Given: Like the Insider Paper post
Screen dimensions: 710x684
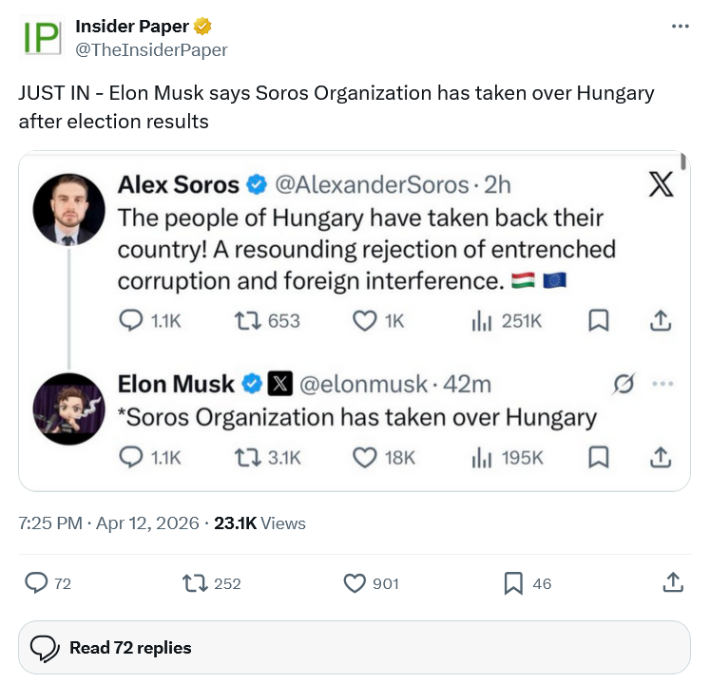Looking at the screenshot, I should tap(355, 583).
